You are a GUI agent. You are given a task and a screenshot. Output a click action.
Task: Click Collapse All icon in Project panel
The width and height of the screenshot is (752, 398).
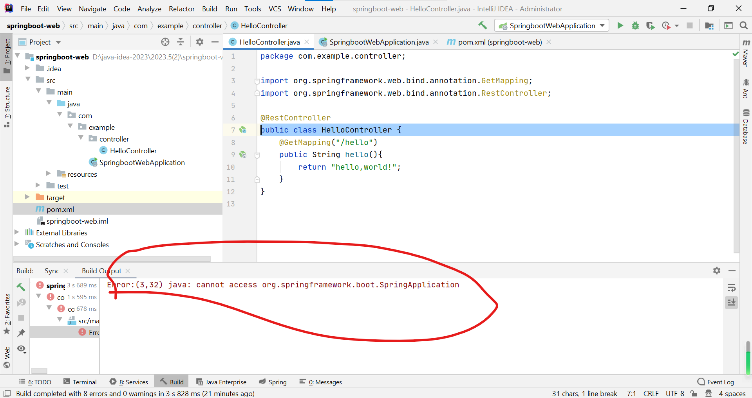(181, 42)
